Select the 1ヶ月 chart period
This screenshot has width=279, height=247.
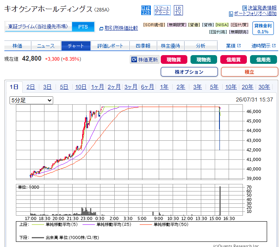point(98,87)
